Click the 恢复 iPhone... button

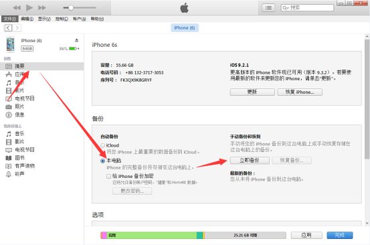click(x=300, y=92)
